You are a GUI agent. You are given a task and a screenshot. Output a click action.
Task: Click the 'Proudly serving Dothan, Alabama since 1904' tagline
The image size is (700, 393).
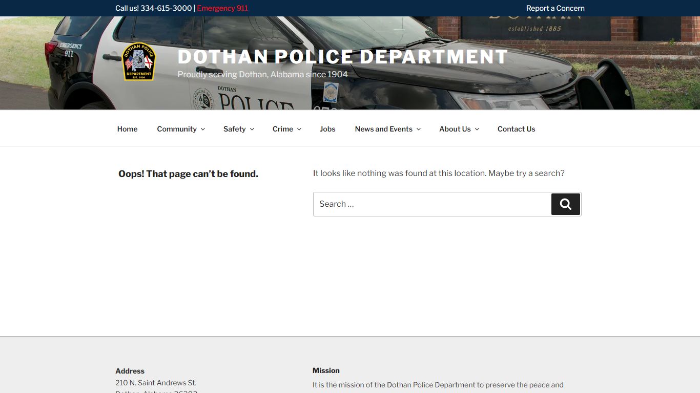tap(262, 75)
